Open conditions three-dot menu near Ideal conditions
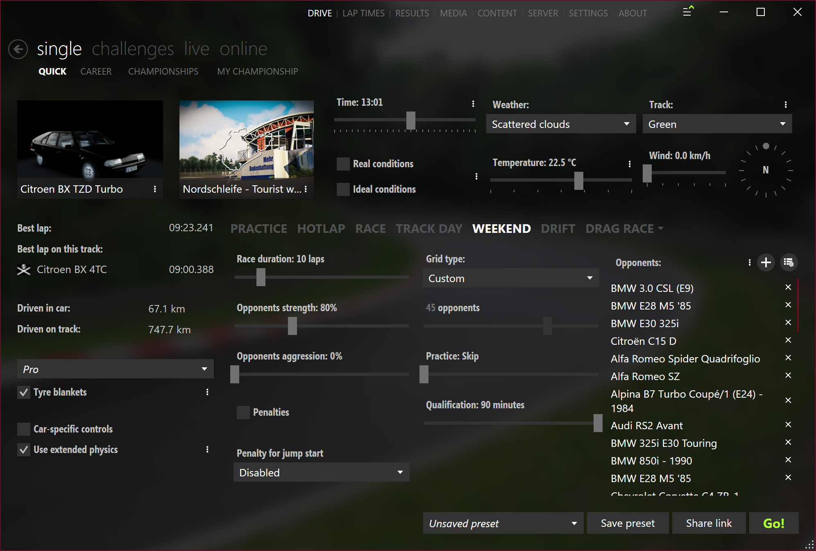The width and height of the screenshot is (816, 551). [x=476, y=176]
